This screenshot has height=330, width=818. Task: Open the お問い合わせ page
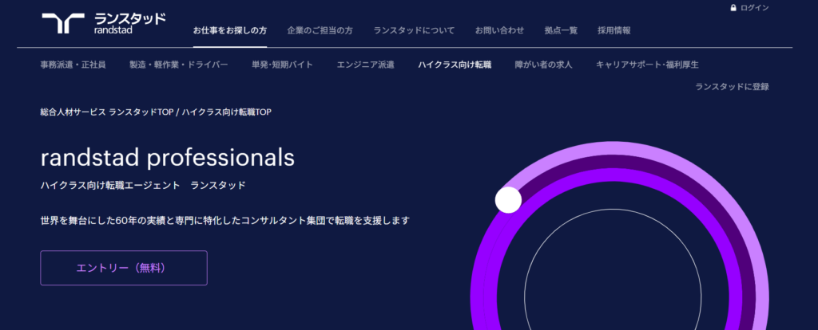499,30
